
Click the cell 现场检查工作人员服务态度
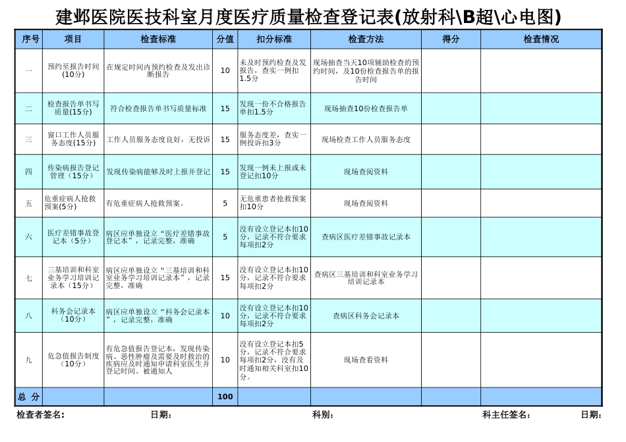click(x=366, y=139)
